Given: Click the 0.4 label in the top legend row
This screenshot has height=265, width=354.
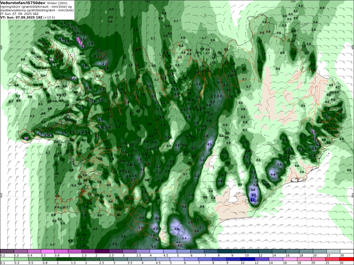Looking at the screenshot, I should pos(30,255).
